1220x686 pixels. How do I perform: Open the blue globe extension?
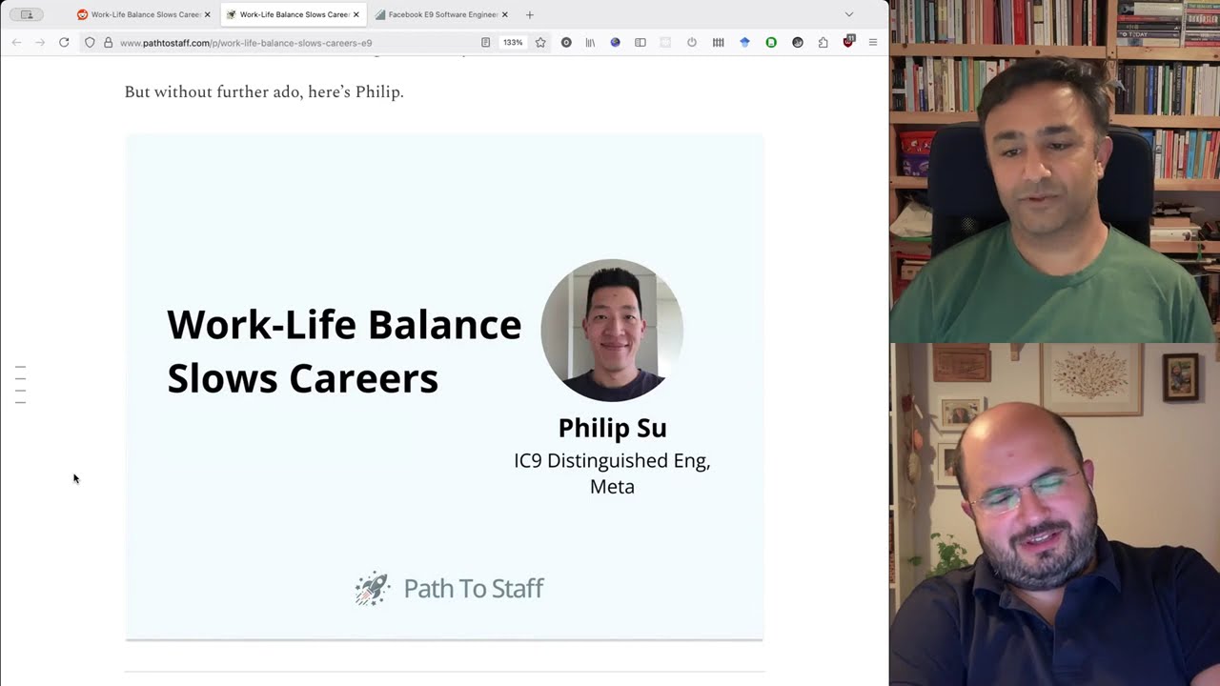pyautogui.click(x=615, y=43)
